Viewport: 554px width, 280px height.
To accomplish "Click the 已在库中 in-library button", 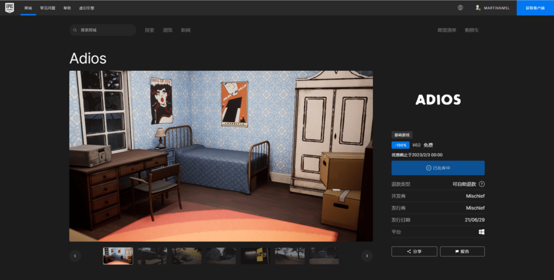I will click(x=438, y=168).
